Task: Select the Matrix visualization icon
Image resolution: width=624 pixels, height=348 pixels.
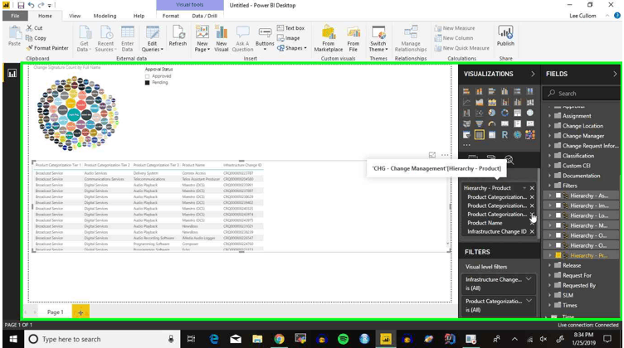Action: coord(492,135)
